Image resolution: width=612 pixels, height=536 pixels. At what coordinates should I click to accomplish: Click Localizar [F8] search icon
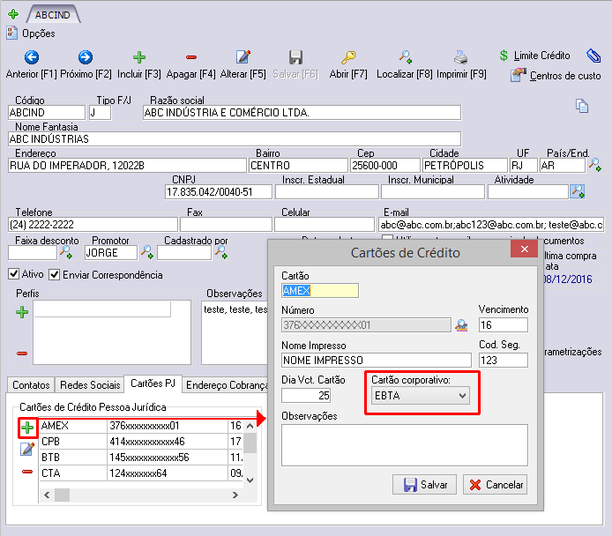(405, 57)
